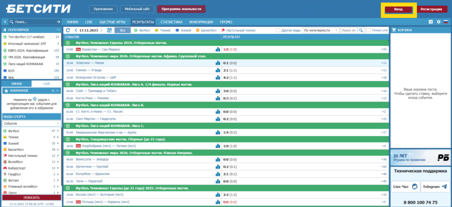The image size is (452, 207).
Task: Collapse the Популярное section
Action: point(58,30)
